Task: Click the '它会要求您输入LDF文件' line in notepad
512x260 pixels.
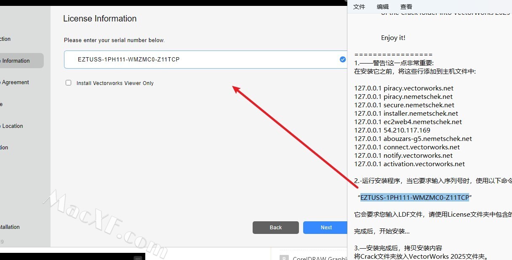Action: tap(433, 215)
